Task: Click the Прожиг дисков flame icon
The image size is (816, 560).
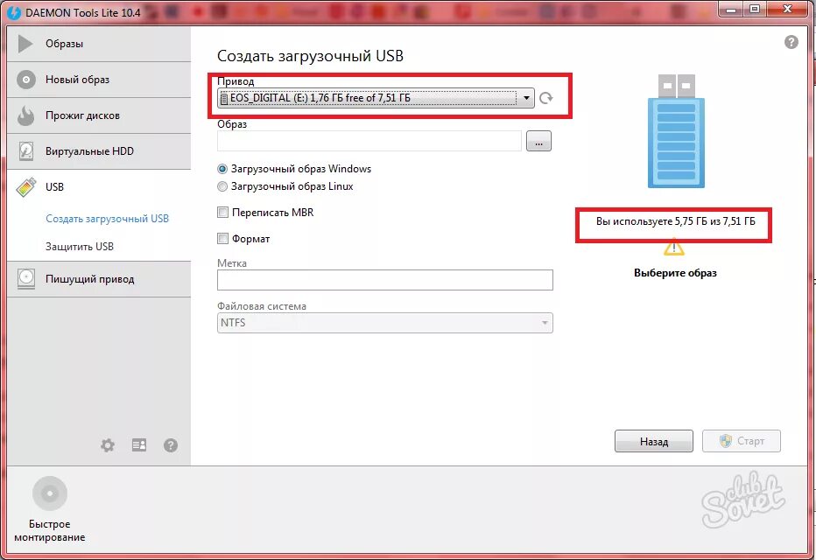Action: tap(25, 115)
